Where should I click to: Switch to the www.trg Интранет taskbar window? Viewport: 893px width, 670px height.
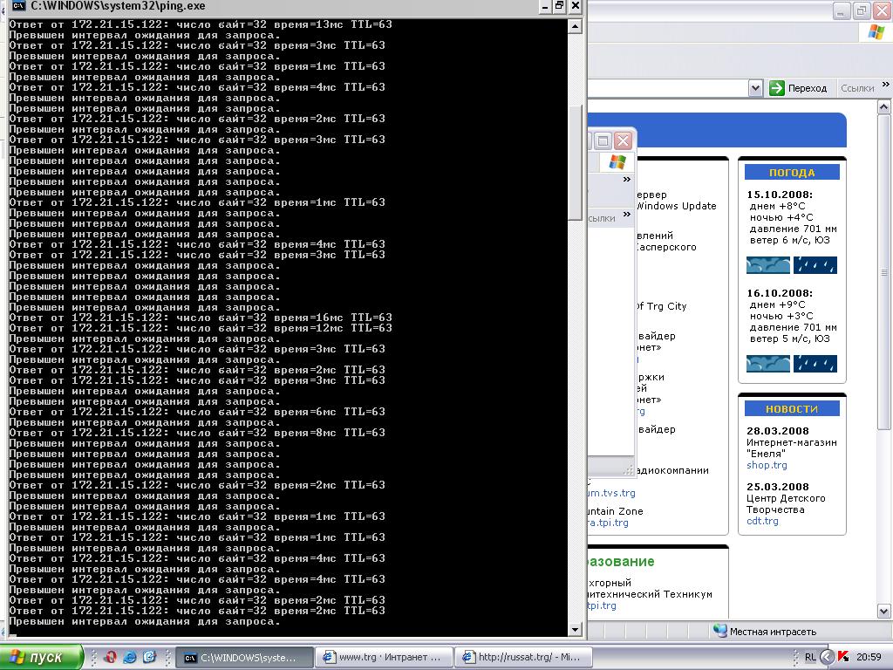coord(384,657)
